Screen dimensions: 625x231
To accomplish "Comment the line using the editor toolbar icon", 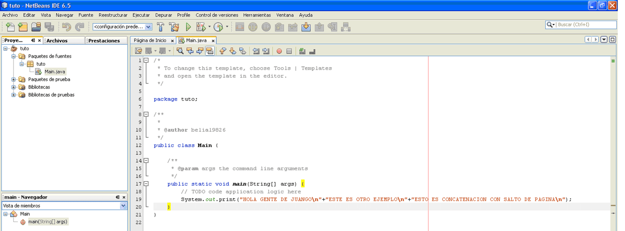I will 302,51.
